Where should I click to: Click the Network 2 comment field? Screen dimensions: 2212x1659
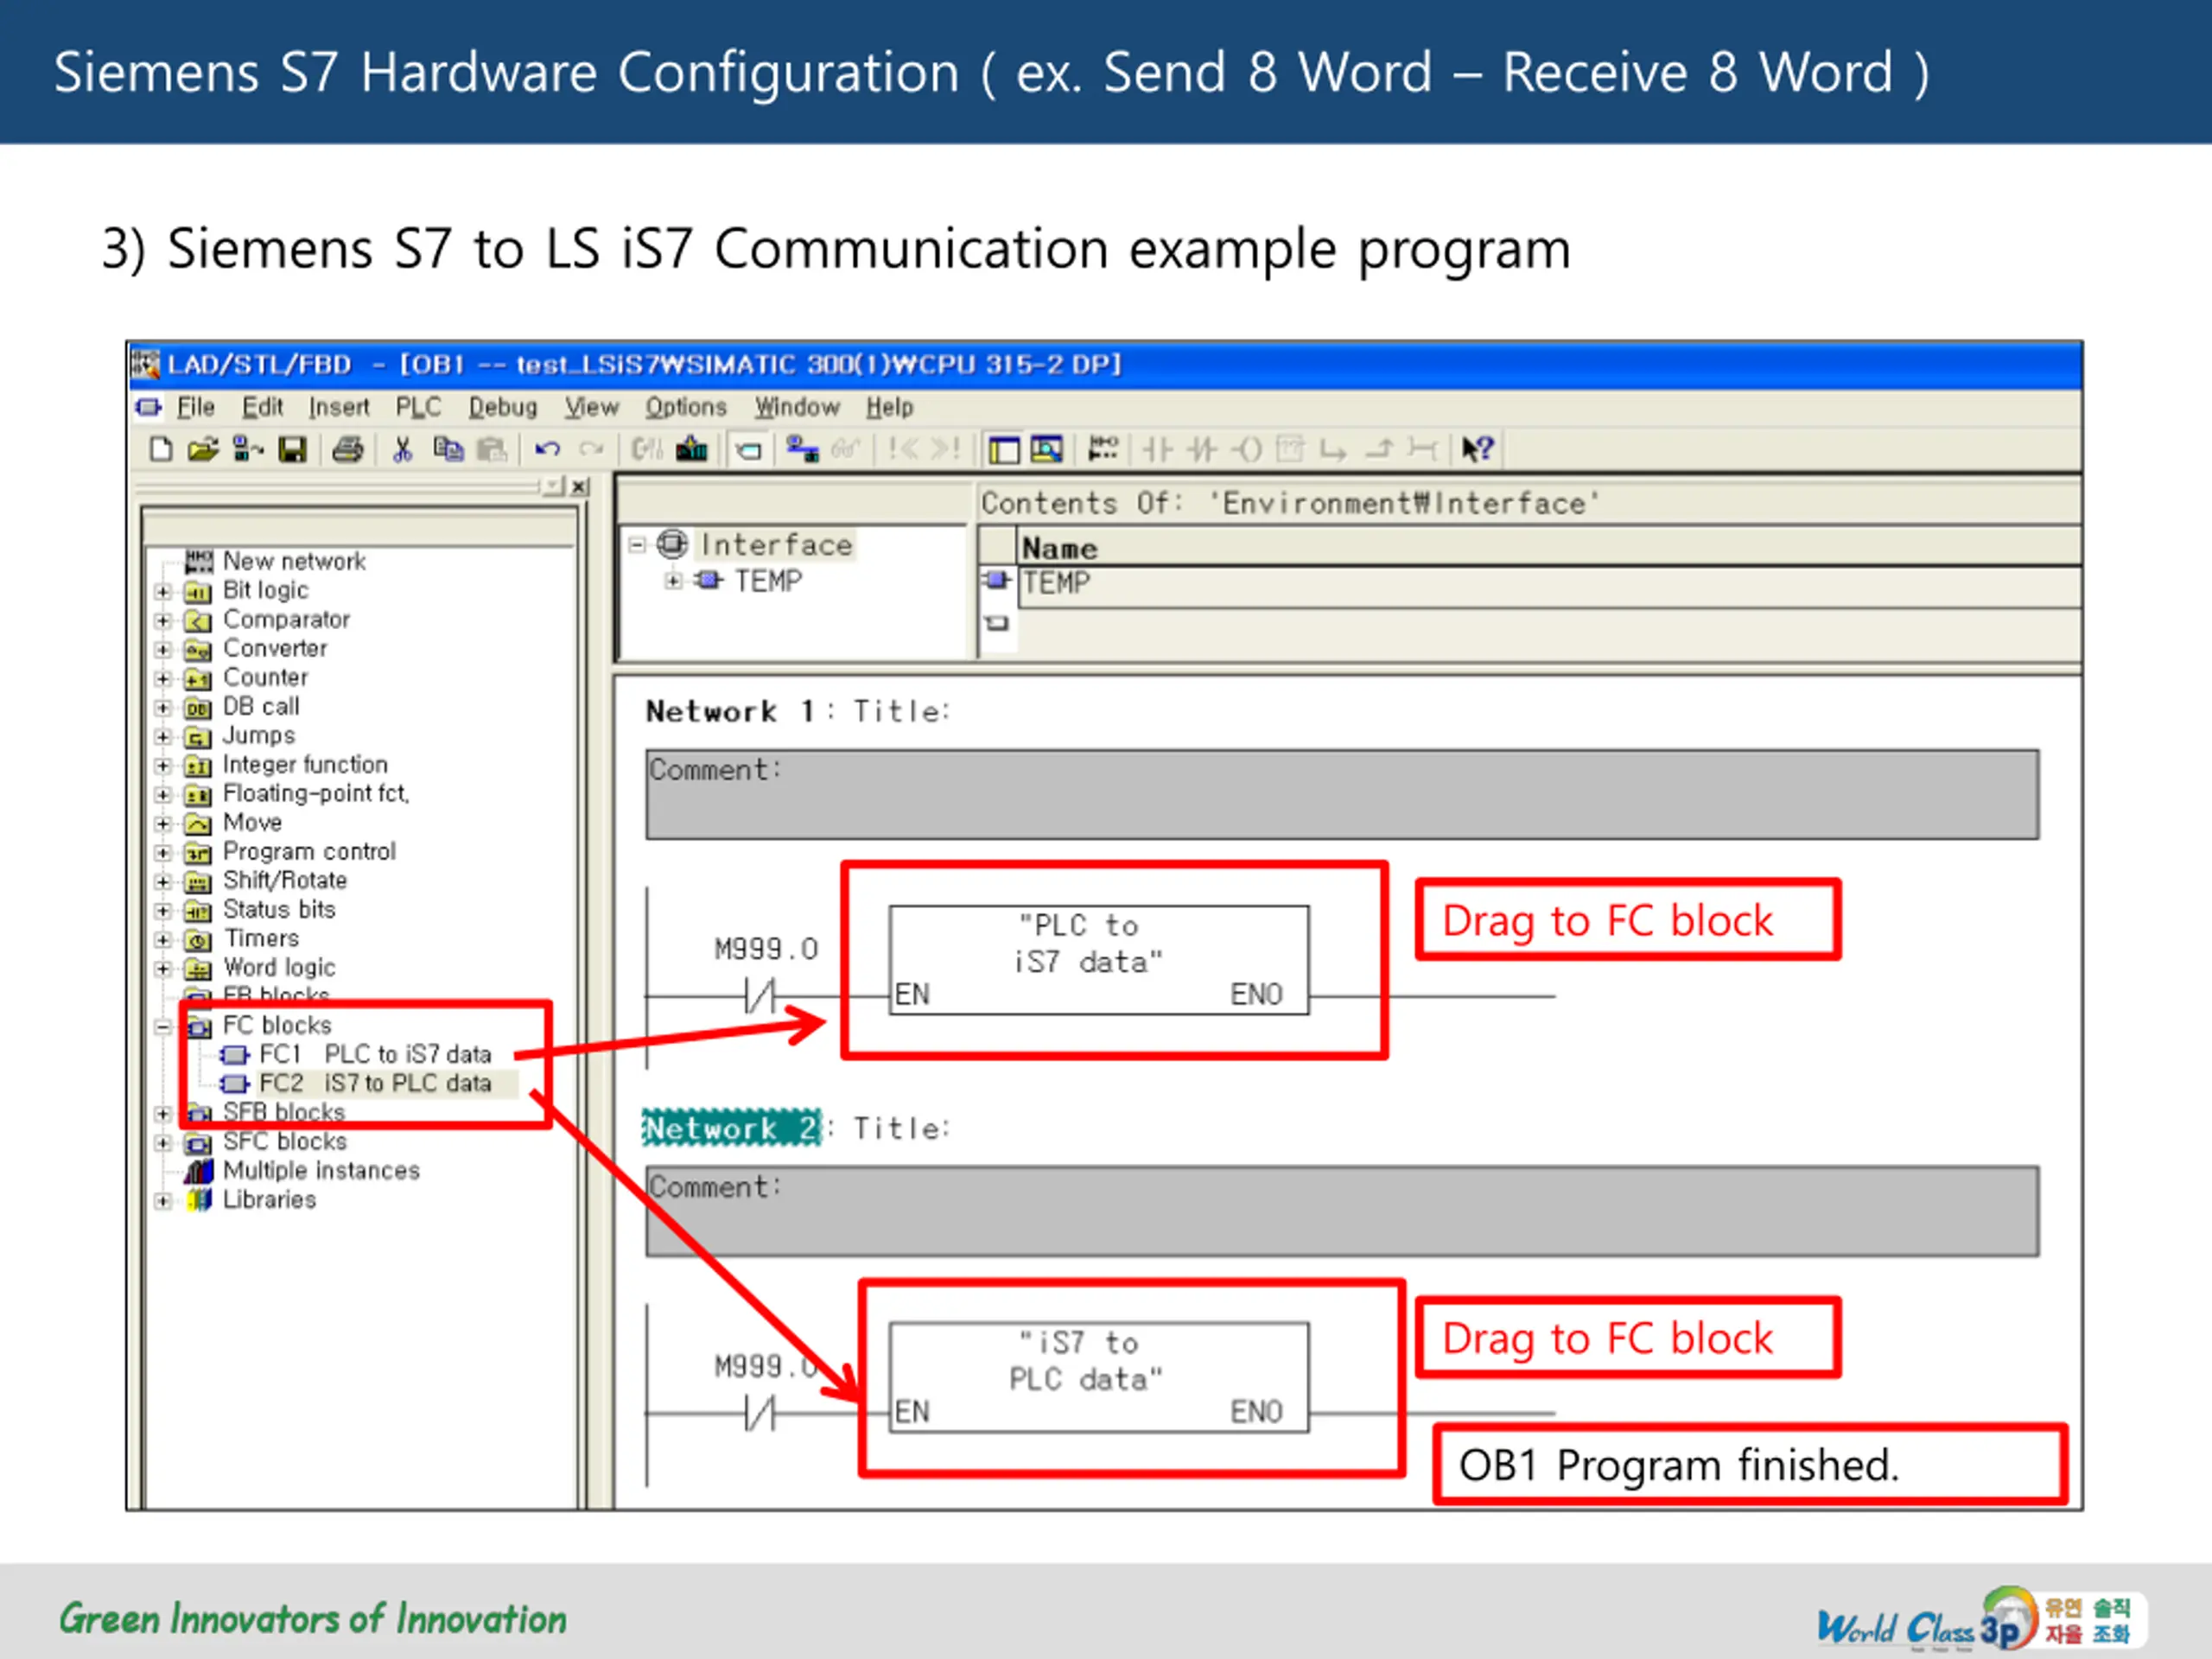tap(1342, 1211)
